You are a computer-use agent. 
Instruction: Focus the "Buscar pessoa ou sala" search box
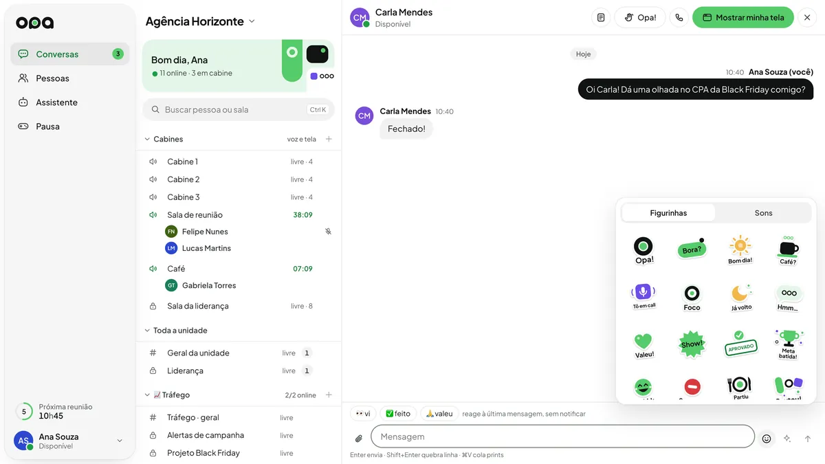[239, 109]
